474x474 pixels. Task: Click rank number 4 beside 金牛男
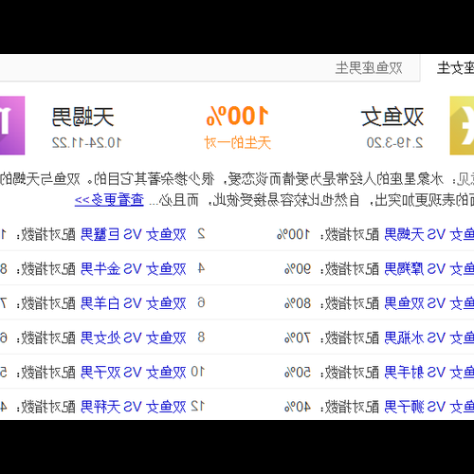[x=201, y=268]
